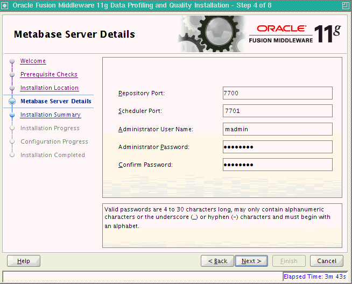
Task: Click the maximize icon in title bar
Action: [x=346, y=5]
